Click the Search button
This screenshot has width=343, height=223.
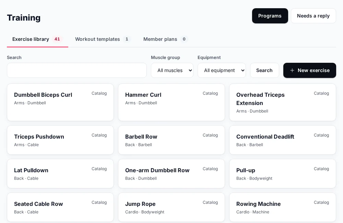264,70
